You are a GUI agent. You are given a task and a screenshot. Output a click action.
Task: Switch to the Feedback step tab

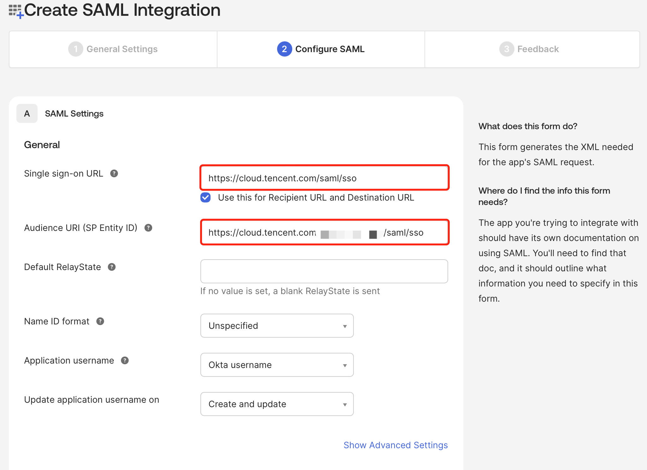(538, 49)
